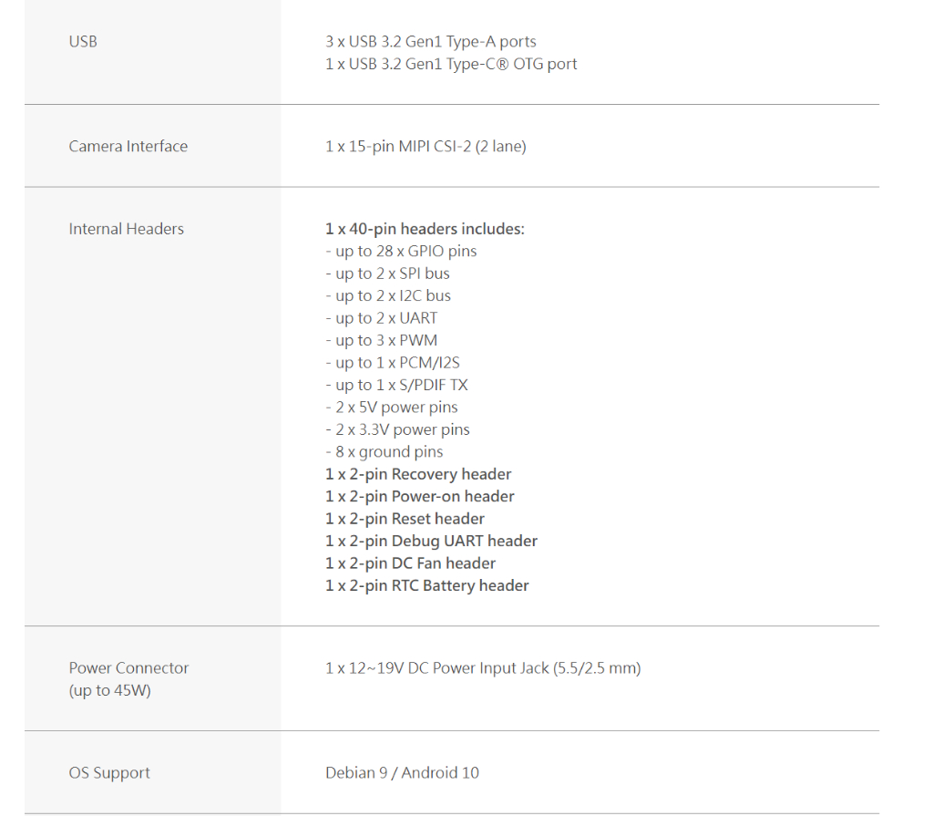Viewport: 933px width, 816px height.
Task: Click the 12~19V DC Power Input Jack text
Action: coord(483,668)
